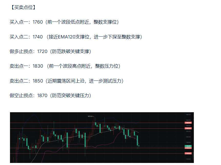
Task: Select the line 买入点一：1760
Action: click(64, 22)
